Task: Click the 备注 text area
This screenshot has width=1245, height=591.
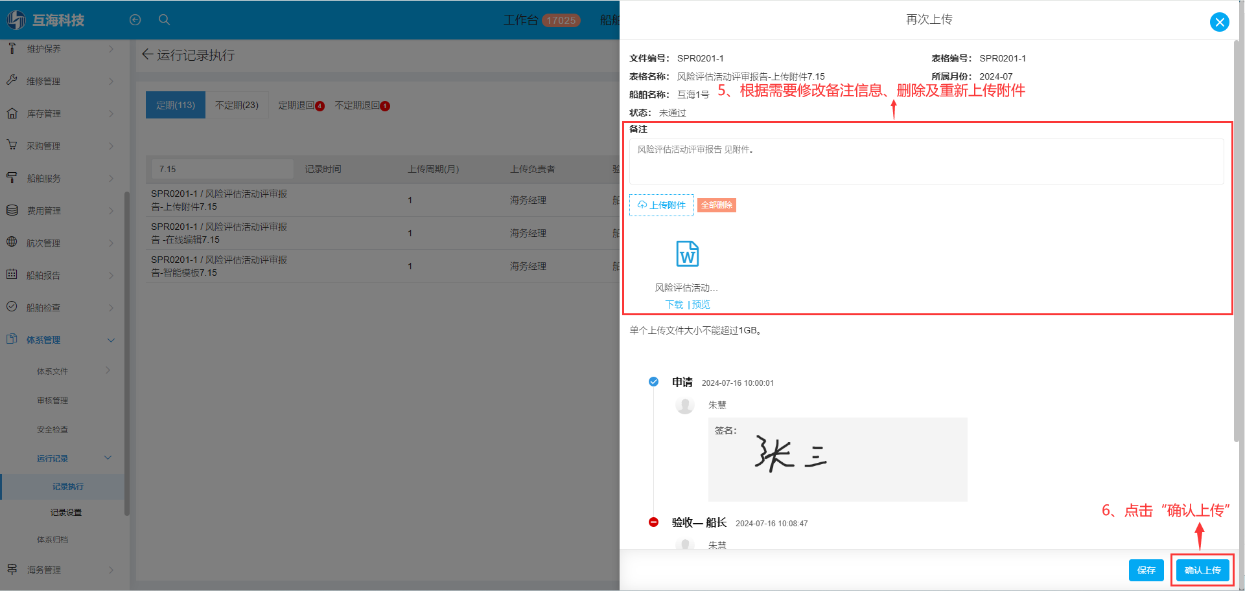Action: click(926, 161)
